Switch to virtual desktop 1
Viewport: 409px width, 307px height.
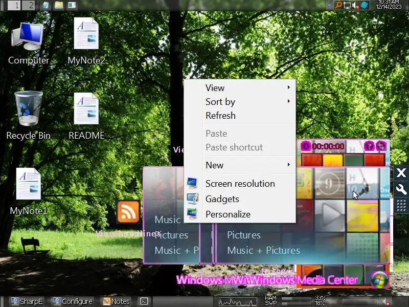[14, 5]
